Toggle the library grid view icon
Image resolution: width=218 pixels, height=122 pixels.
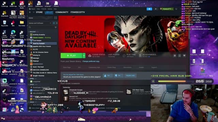click(x=56, y=18)
